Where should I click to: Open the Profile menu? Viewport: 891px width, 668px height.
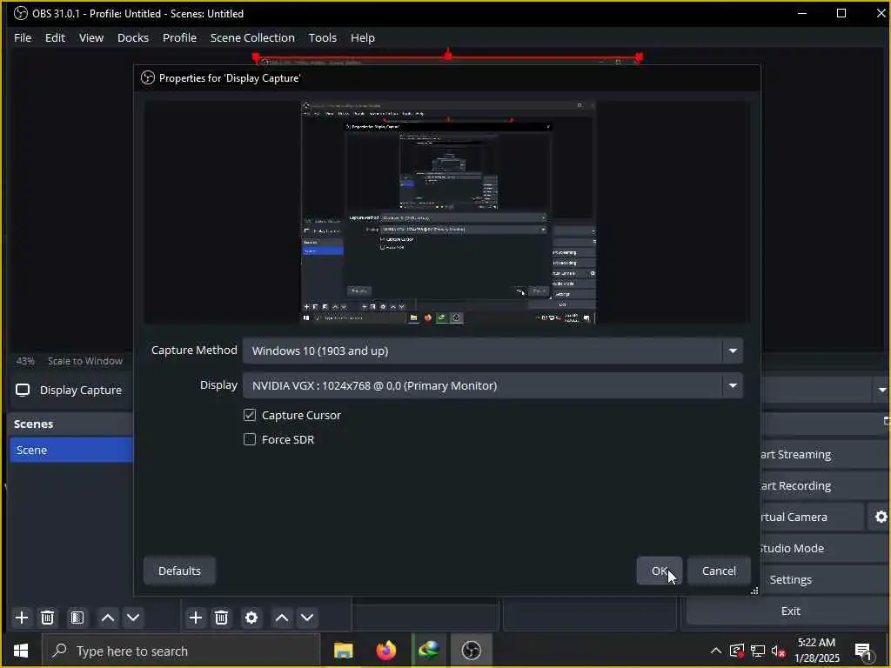pos(179,37)
